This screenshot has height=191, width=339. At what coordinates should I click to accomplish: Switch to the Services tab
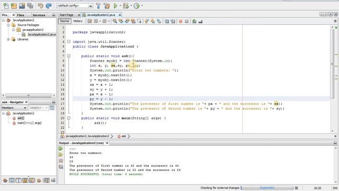(39, 15)
